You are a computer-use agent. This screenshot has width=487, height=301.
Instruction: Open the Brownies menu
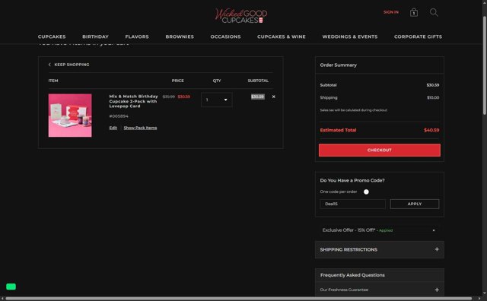pyautogui.click(x=180, y=36)
